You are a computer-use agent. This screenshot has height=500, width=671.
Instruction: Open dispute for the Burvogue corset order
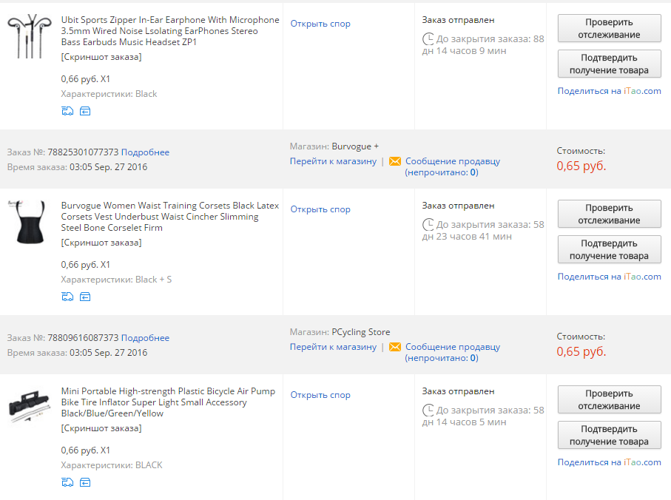tap(320, 209)
